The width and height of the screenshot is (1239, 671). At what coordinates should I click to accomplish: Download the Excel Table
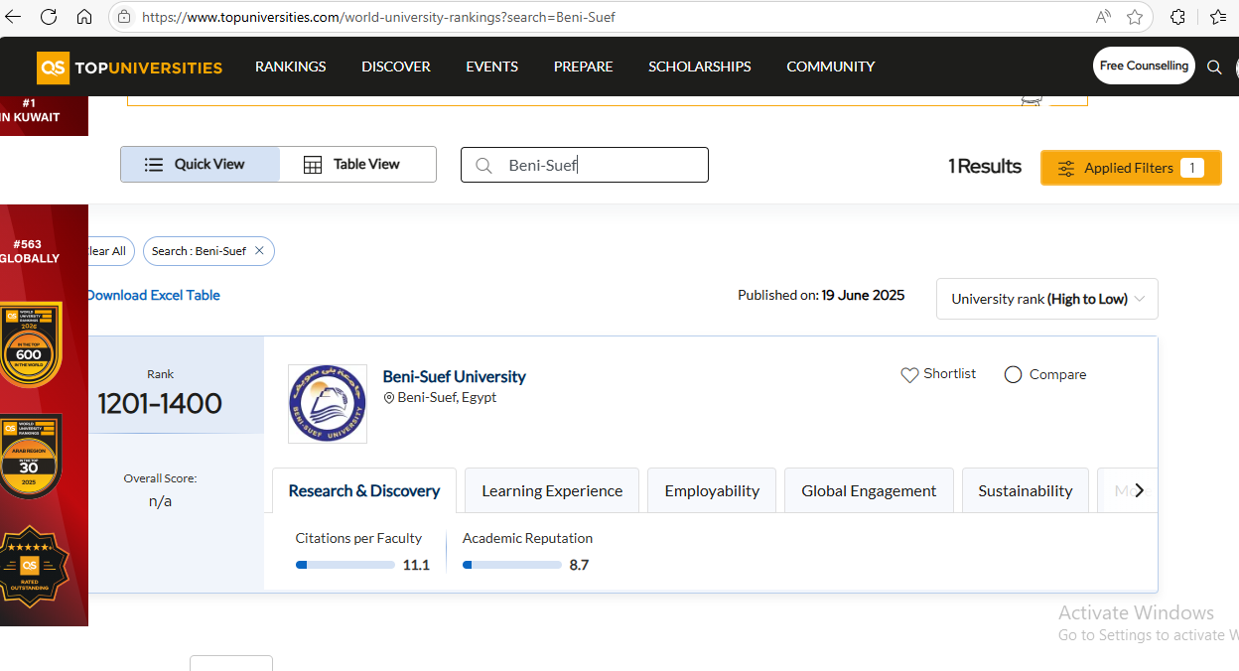[x=153, y=295]
